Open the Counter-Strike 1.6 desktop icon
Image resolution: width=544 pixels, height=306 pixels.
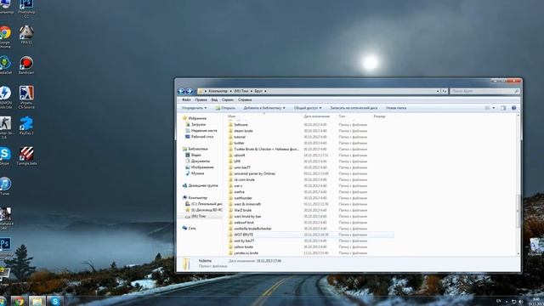(5, 127)
